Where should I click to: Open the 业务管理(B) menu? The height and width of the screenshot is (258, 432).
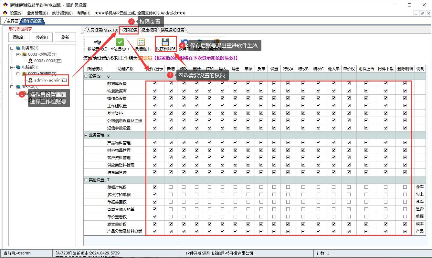coord(37,13)
